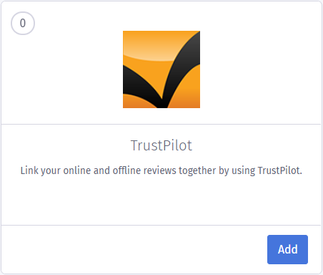Click the blue Add button label
This screenshot has height=275, width=323.
click(288, 249)
